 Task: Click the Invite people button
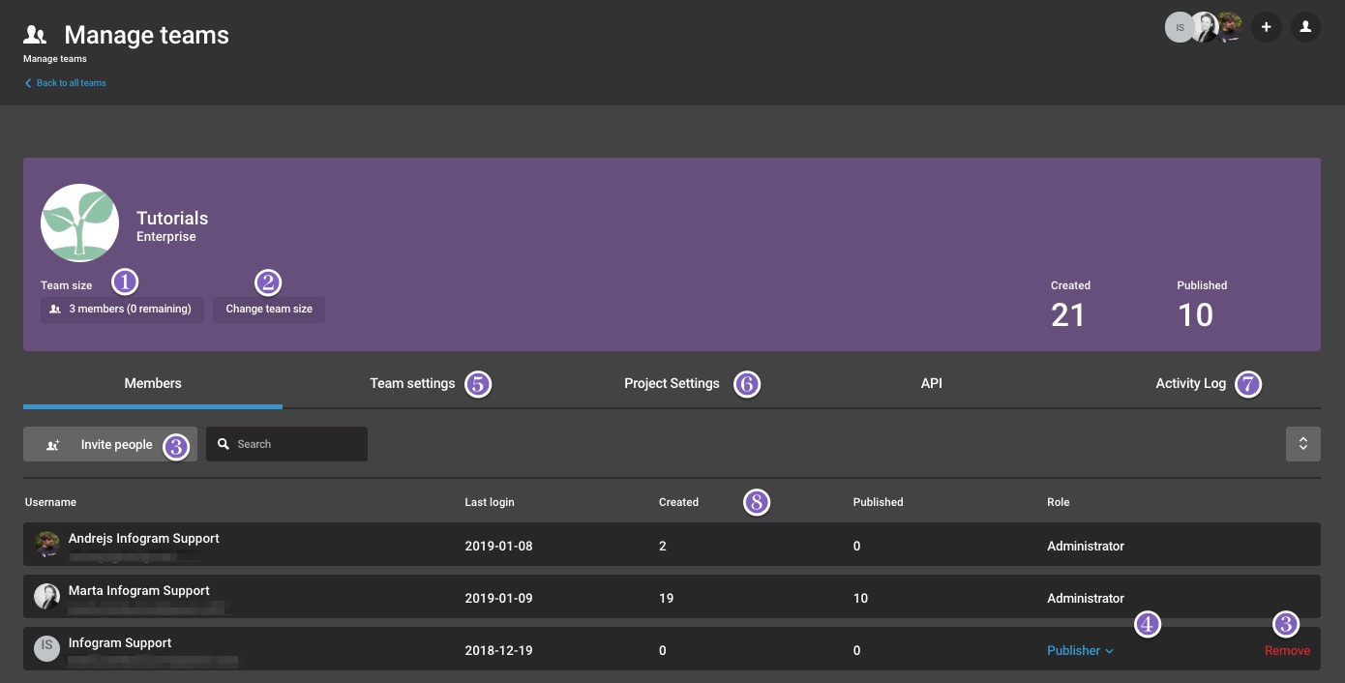coord(109,444)
